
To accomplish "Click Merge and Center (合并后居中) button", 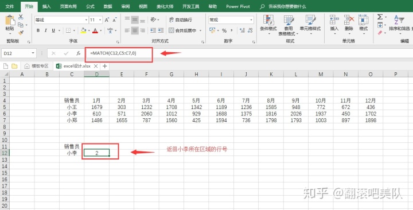I will click(183, 30).
